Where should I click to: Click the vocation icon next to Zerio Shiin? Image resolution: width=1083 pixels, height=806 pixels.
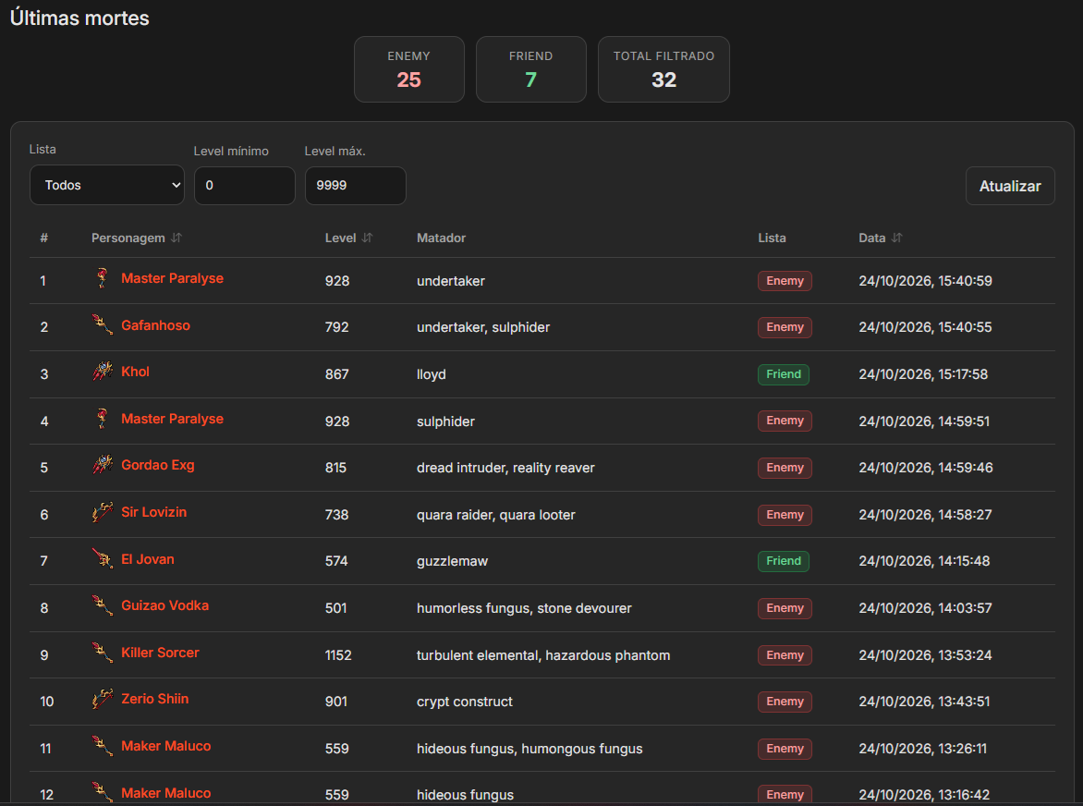(x=103, y=699)
